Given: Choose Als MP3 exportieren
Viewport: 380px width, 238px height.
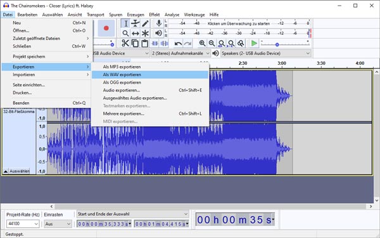Looking at the screenshot, I should pos(150,67).
